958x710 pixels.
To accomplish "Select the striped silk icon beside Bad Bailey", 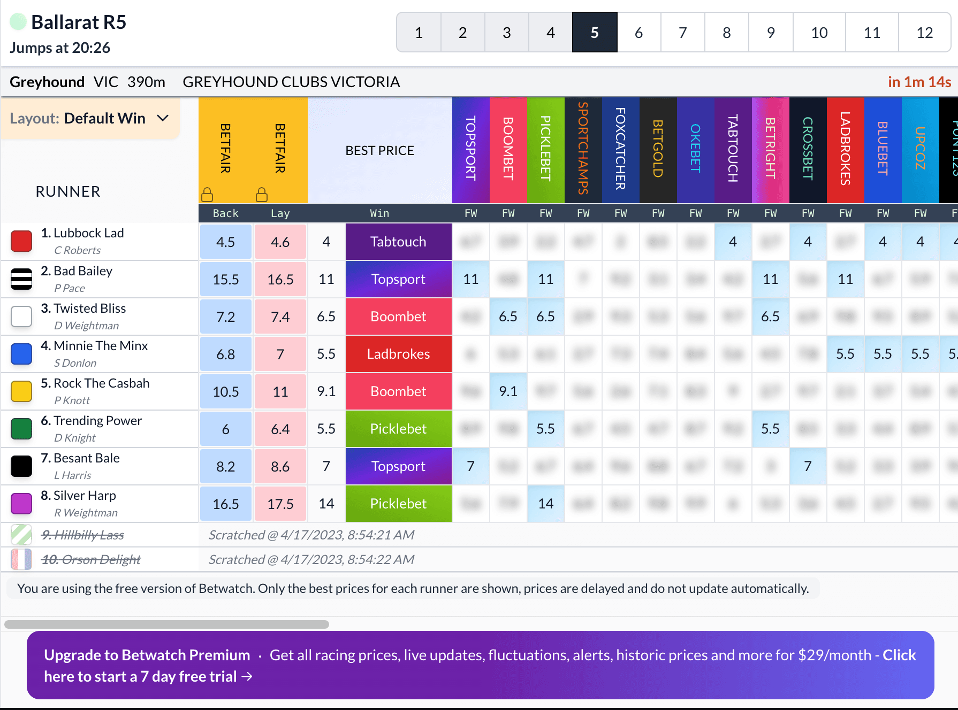I will click(21, 279).
